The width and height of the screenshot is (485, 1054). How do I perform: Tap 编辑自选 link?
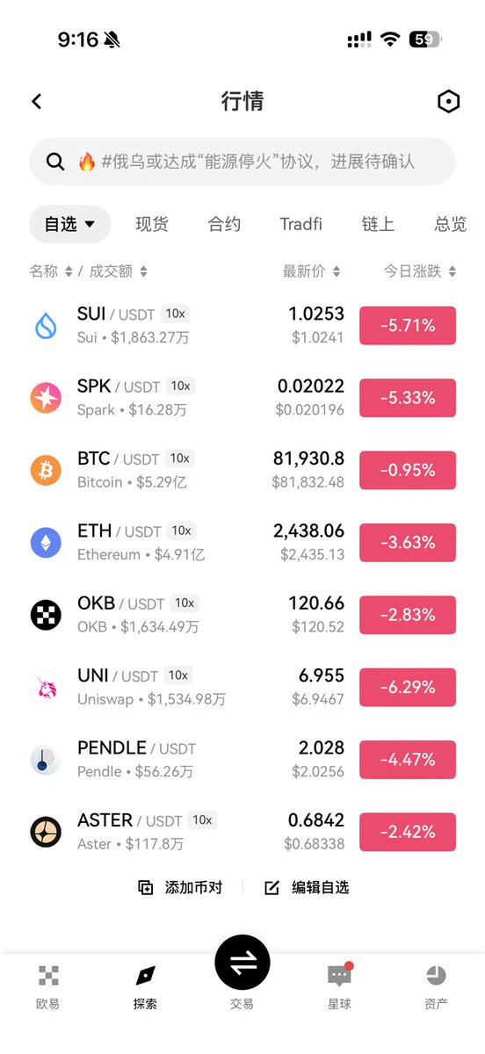tap(307, 887)
